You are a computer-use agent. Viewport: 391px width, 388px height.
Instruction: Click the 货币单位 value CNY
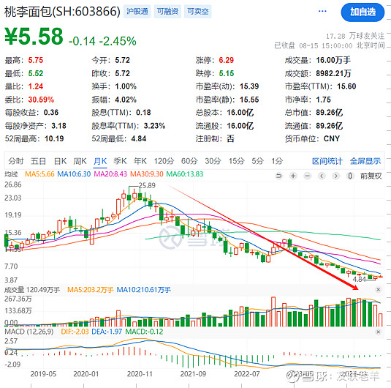(332, 138)
